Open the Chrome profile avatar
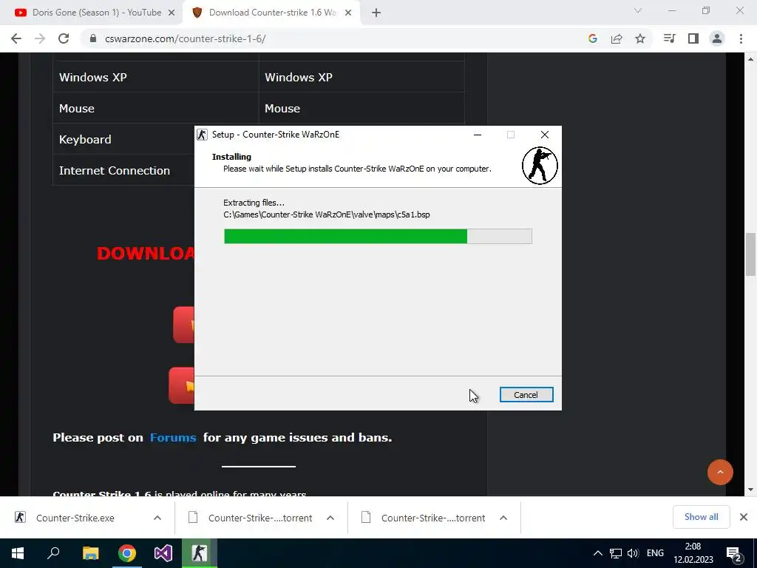 click(717, 38)
